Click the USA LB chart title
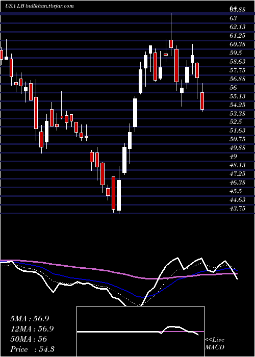 [x=40, y=6]
